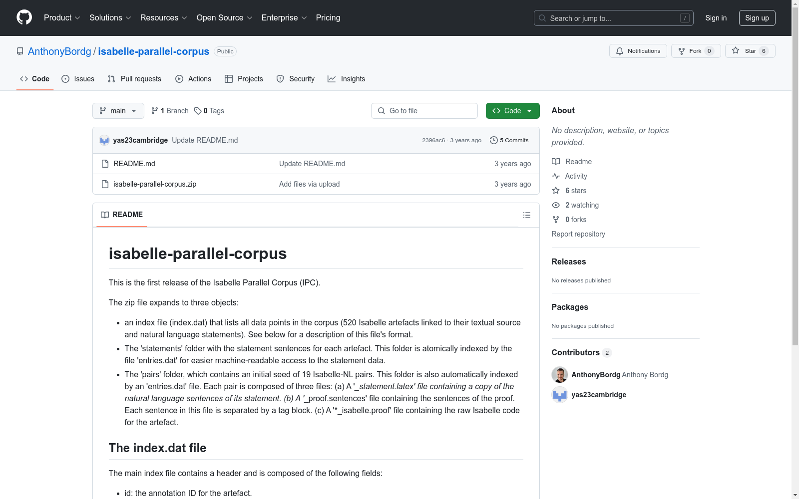Image resolution: width=799 pixels, height=499 pixels.
Task: Open the main branch selector dropdown
Action: click(x=118, y=111)
